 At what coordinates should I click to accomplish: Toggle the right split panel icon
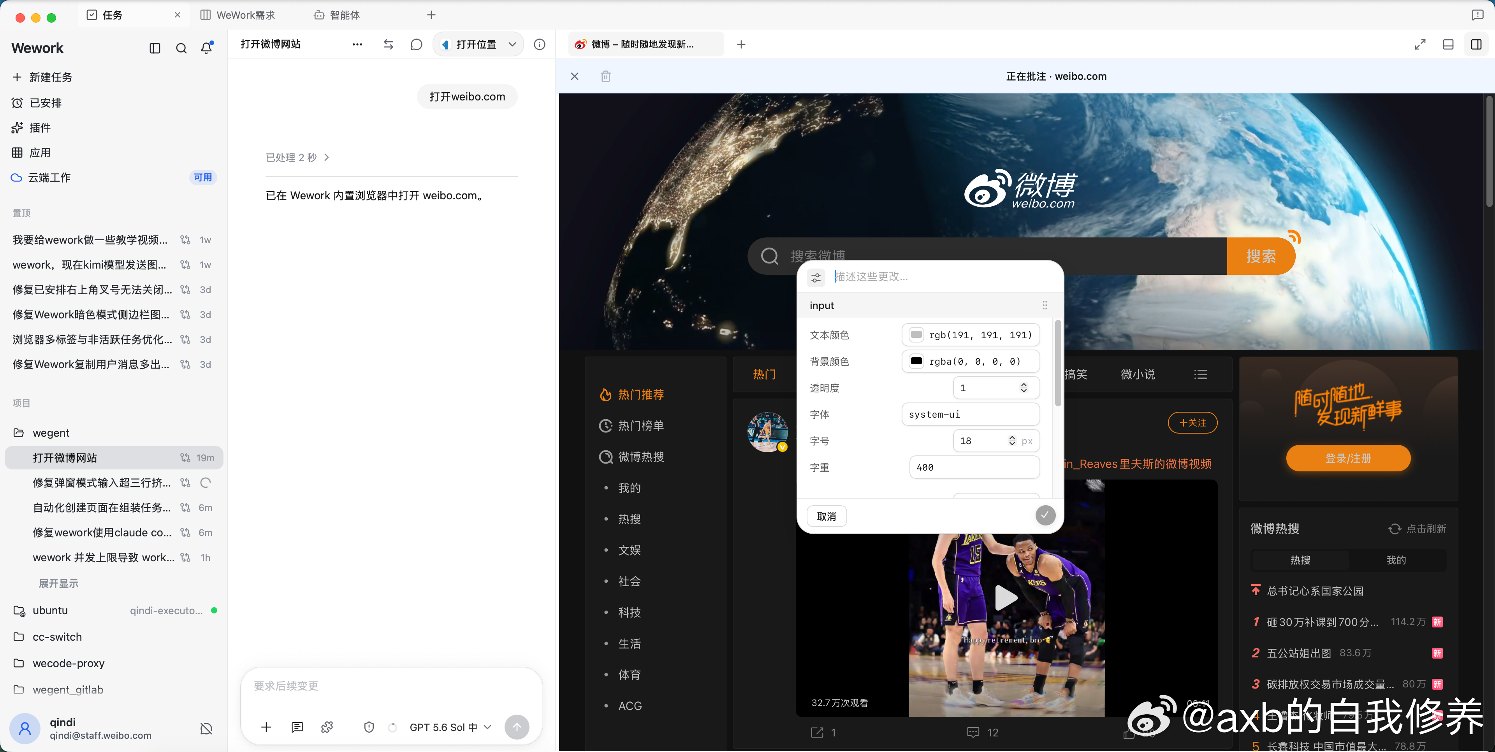click(1476, 44)
